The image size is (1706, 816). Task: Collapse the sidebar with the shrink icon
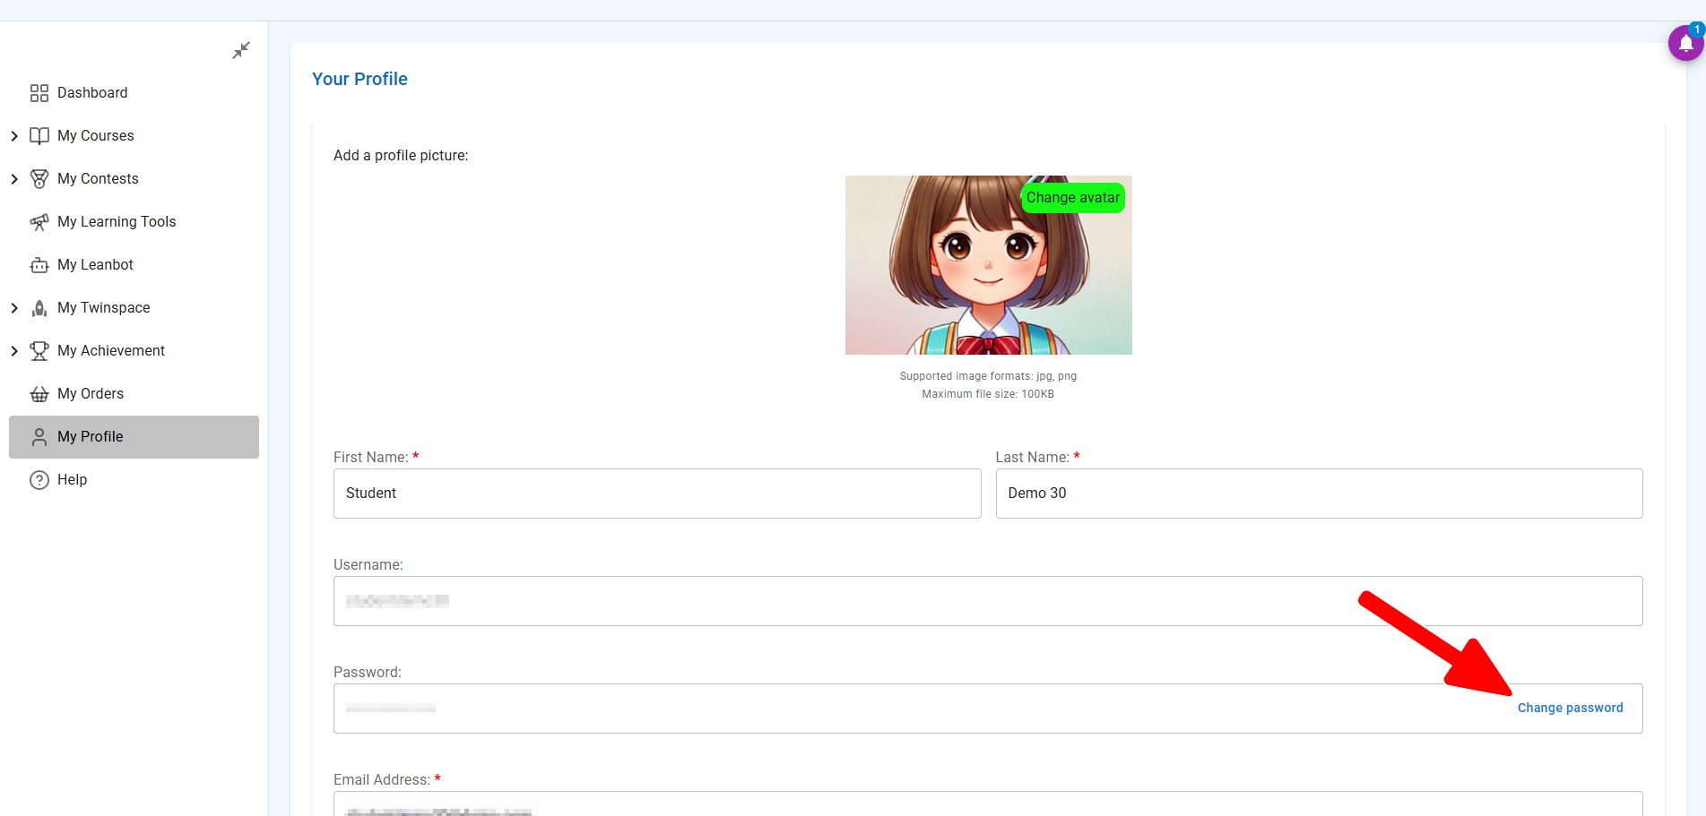(x=241, y=50)
